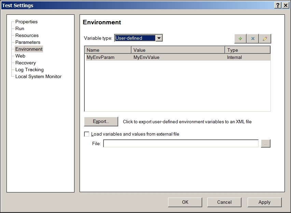Open the Run settings section
Screen dimensions: 291x213
(x=20, y=28)
